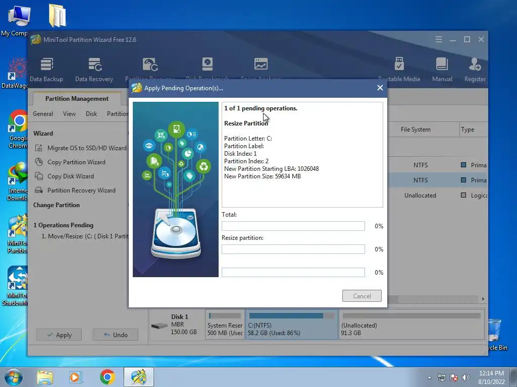Open Data Recovery tool

pos(94,70)
